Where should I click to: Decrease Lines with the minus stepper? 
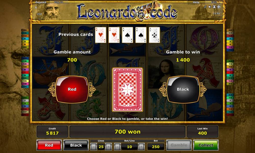tap(94, 147)
